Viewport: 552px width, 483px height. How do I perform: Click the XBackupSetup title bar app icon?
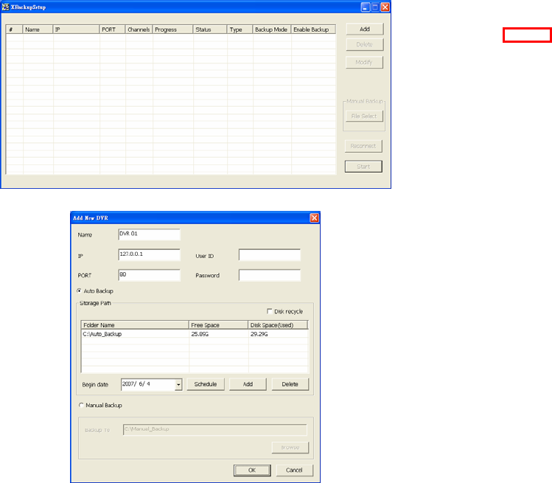point(5,7)
